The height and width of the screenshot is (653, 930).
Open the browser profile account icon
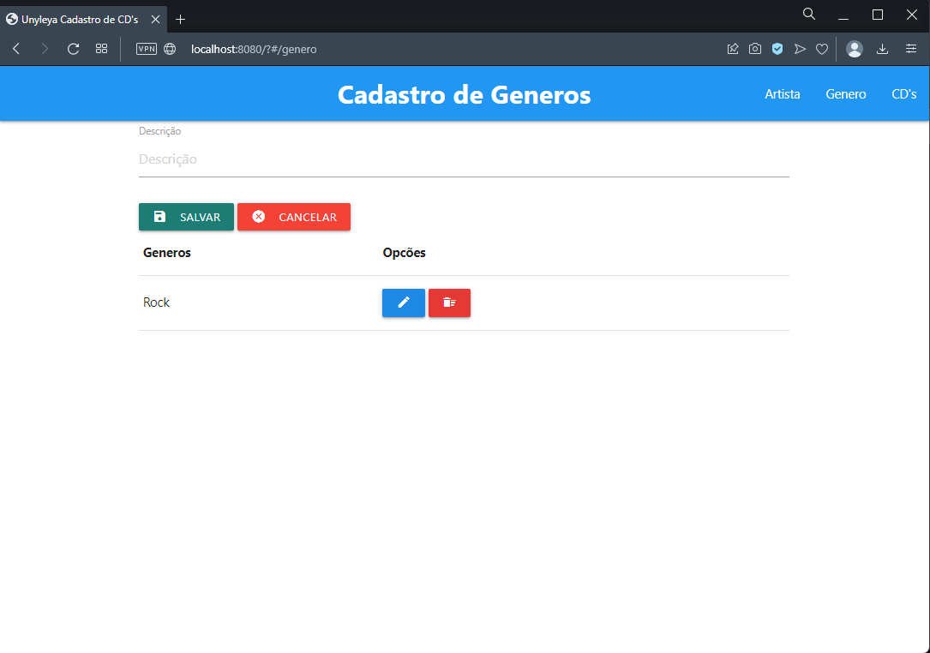click(855, 49)
